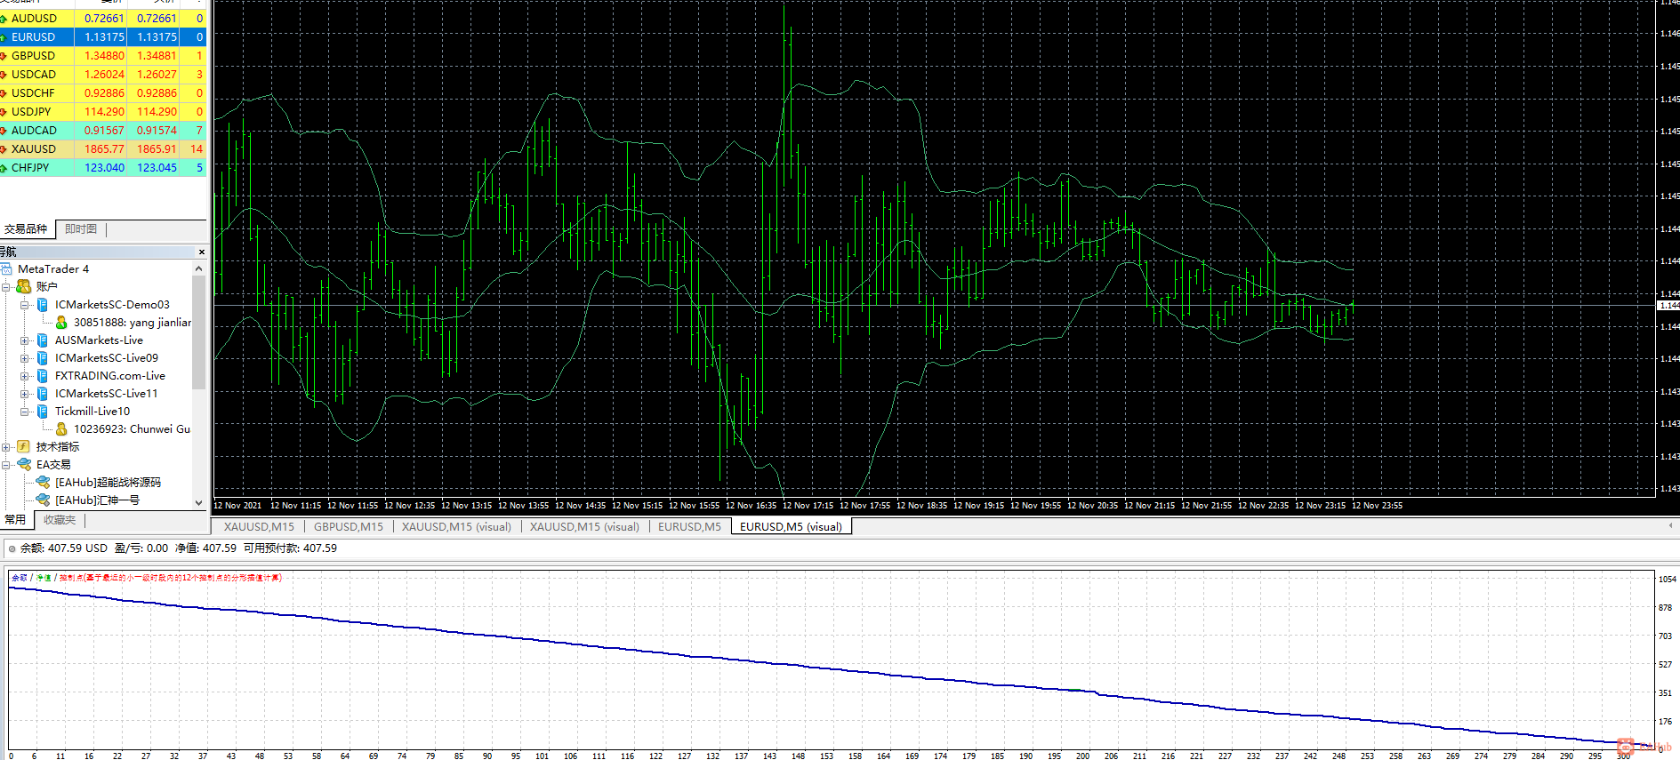
Task: Click the up arrow icon beside EURUSD
Action: click(x=4, y=37)
